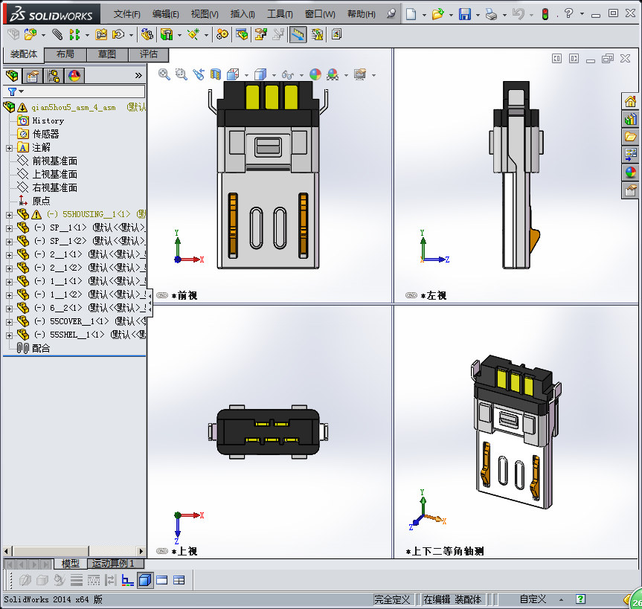Open the 插入(I) menu
642x609 pixels.
click(x=243, y=14)
